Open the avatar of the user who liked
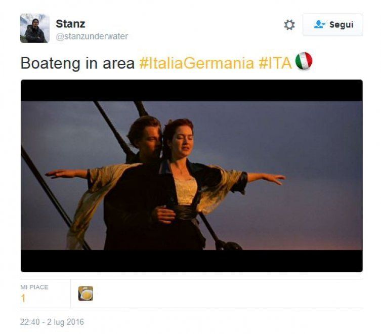 [86, 294]
